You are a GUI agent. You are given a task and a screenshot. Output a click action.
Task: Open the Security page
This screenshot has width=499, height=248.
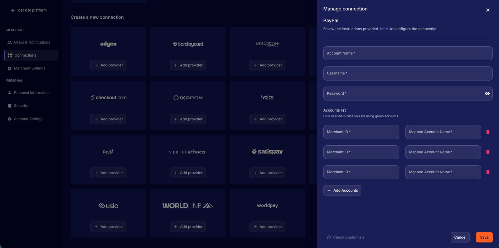tap(31, 106)
